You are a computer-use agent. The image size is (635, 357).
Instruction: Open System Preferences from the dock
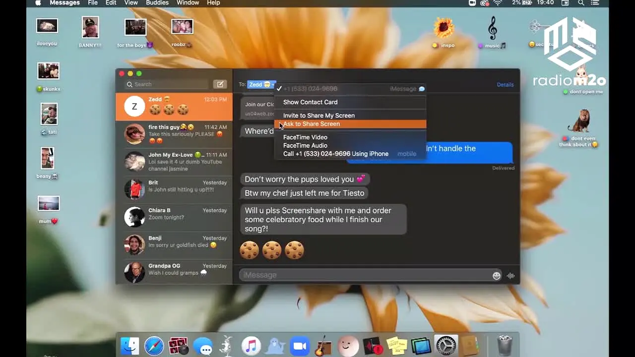pos(445,346)
